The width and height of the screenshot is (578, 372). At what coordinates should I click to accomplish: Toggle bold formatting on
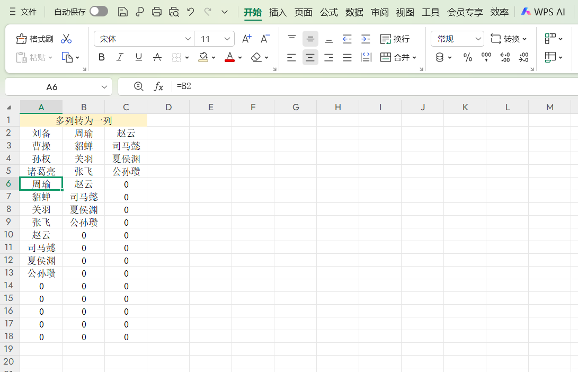click(101, 57)
